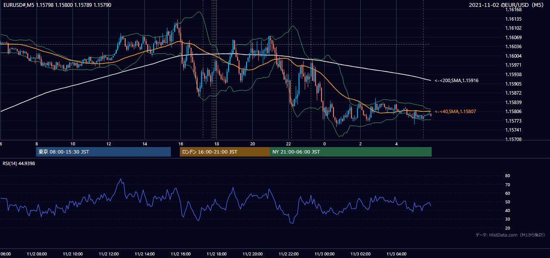The height and width of the screenshot is (258, 550).
Task: Click RSI scale value 70
Action: click(x=507, y=184)
